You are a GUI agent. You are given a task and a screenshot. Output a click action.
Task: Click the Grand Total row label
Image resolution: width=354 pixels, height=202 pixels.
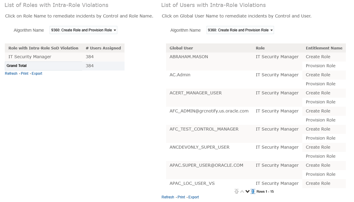17,66
